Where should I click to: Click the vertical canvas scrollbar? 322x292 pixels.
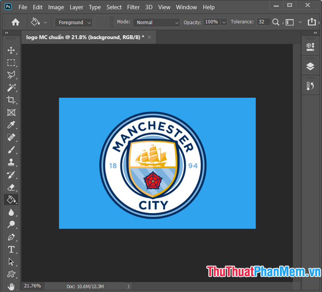pyautogui.click(x=297, y=163)
